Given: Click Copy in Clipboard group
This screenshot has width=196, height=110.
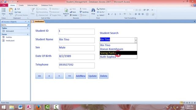Looking at the screenshot, I should point(18,12).
